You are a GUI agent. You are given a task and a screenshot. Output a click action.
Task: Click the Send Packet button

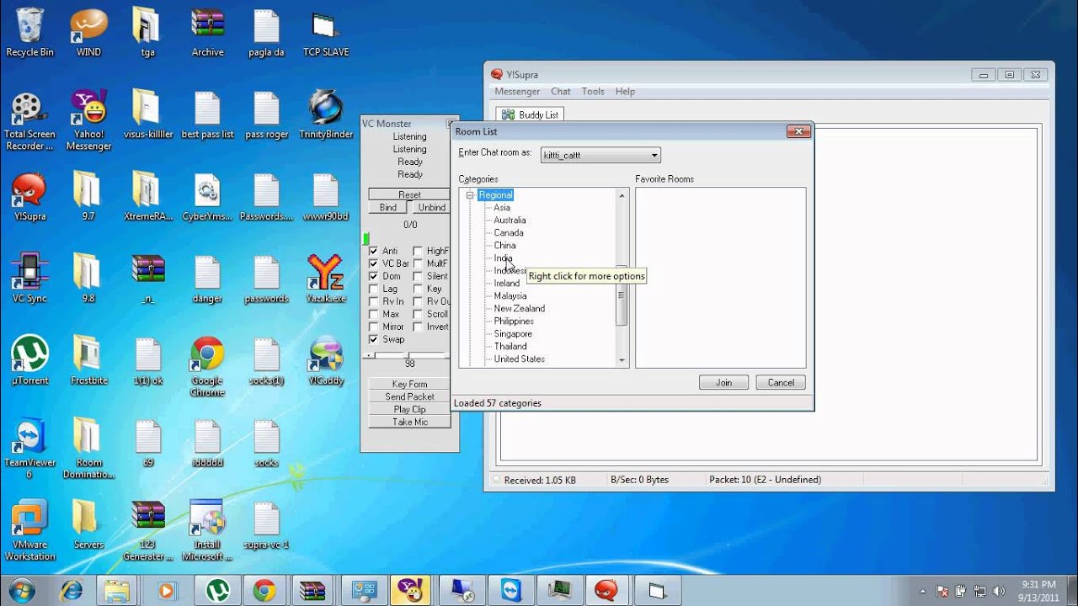(409, 396)
